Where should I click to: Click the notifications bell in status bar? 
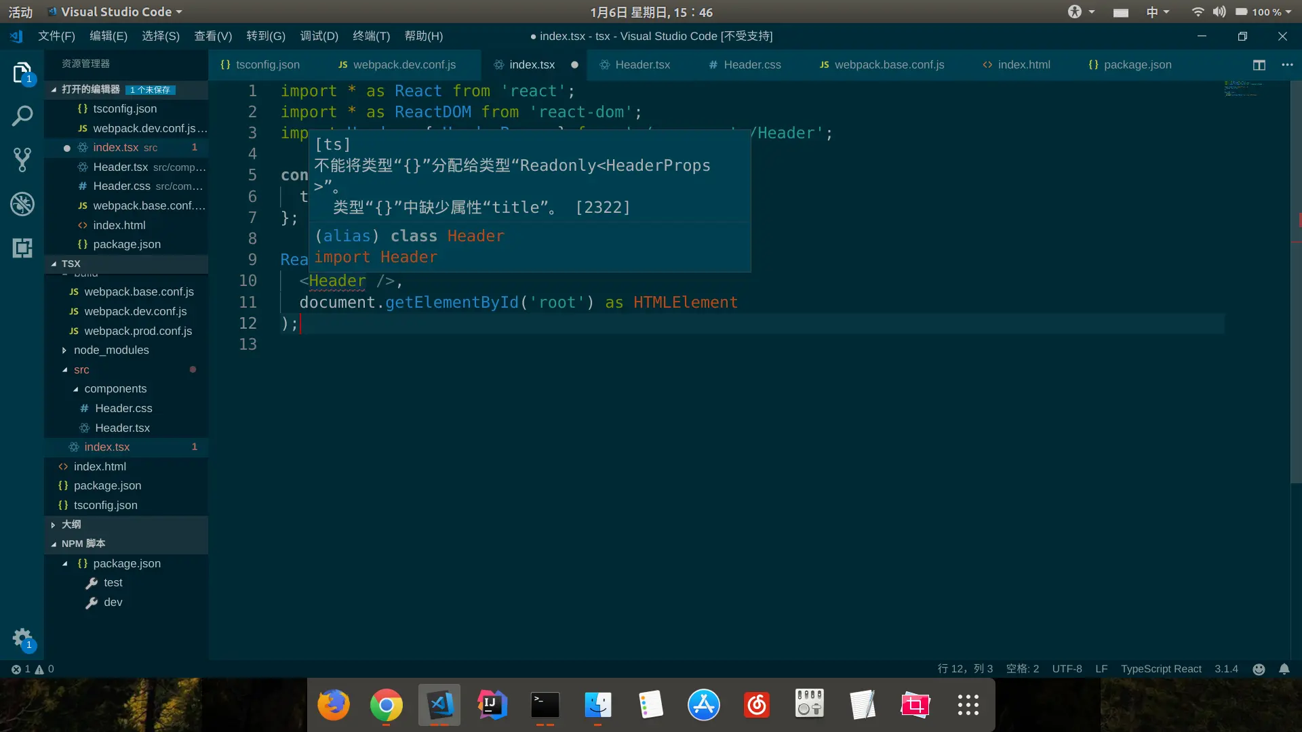click(x=1284, y=669)
